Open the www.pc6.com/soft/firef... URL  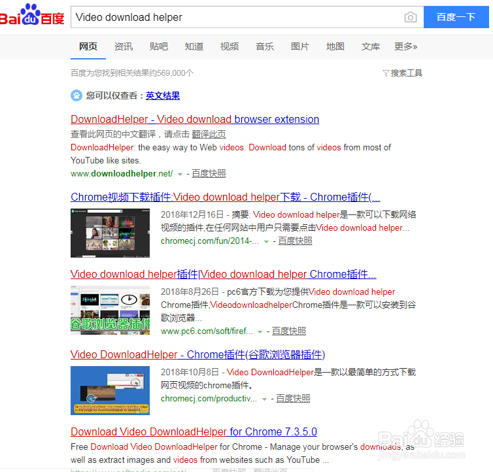click(207, 331)
